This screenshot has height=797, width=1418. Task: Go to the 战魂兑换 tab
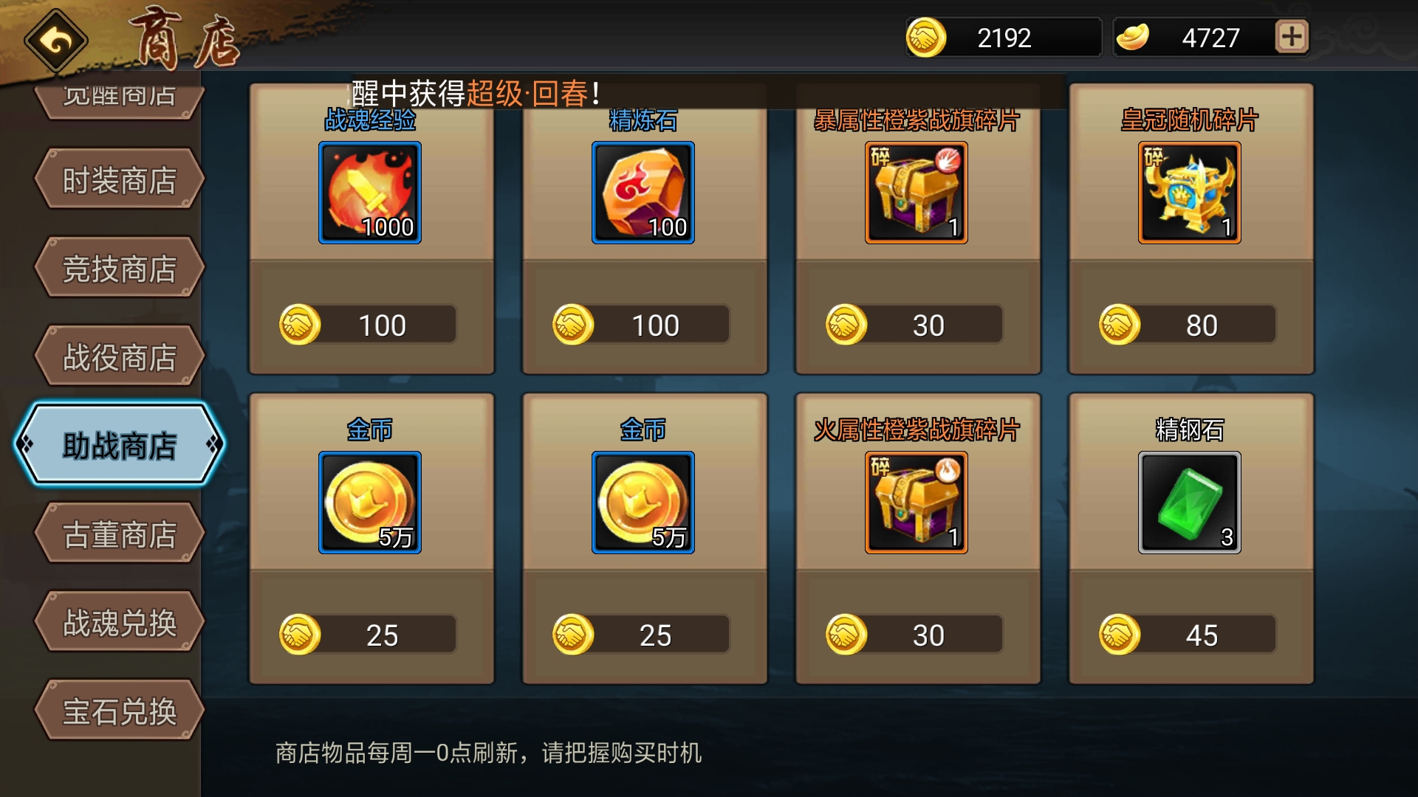(119, 622)
